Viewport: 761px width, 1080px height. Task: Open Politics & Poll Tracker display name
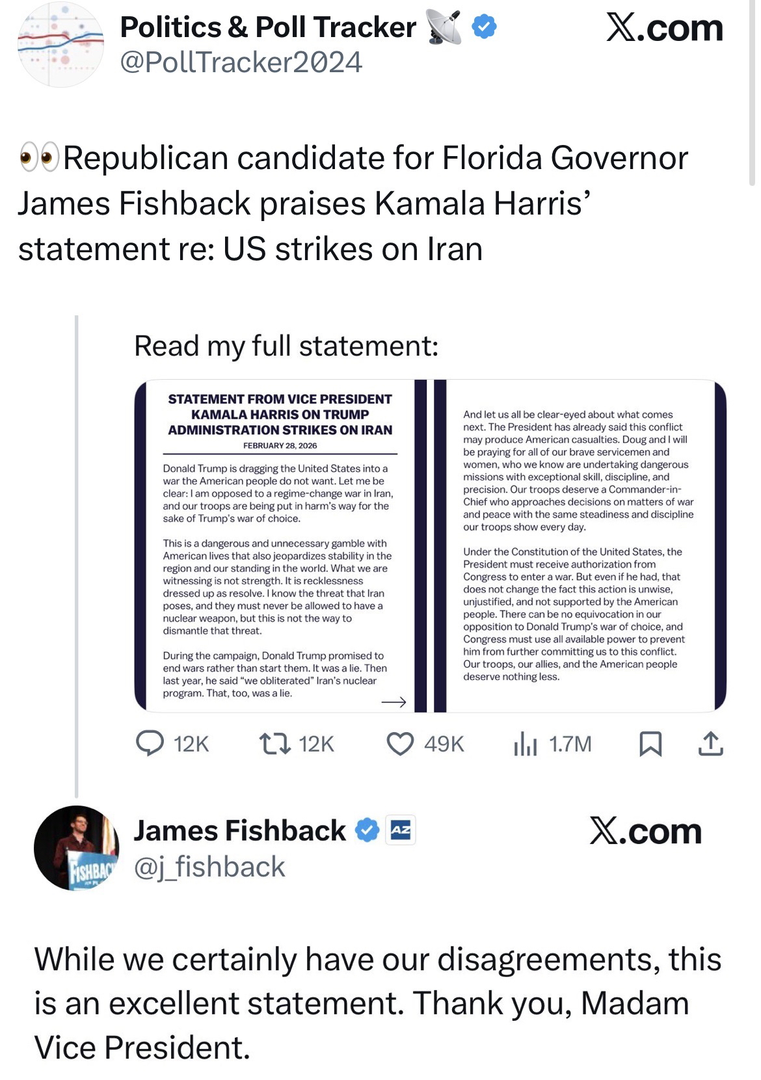[x=268, y=27]
